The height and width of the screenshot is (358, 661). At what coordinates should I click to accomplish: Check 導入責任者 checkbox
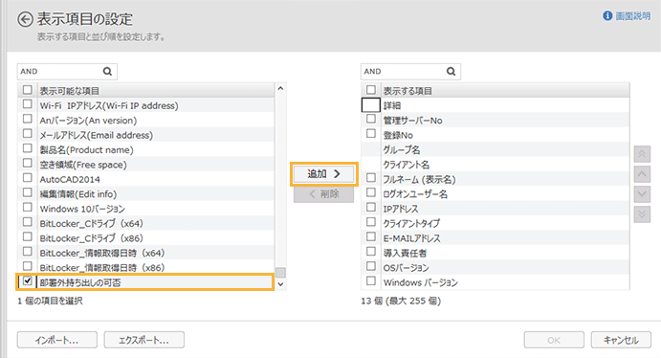(371, 252)
